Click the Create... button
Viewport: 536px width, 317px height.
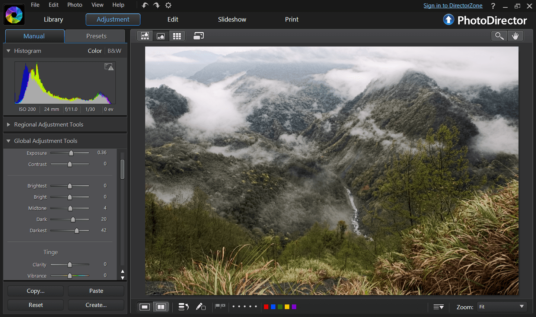coord(96,305)
